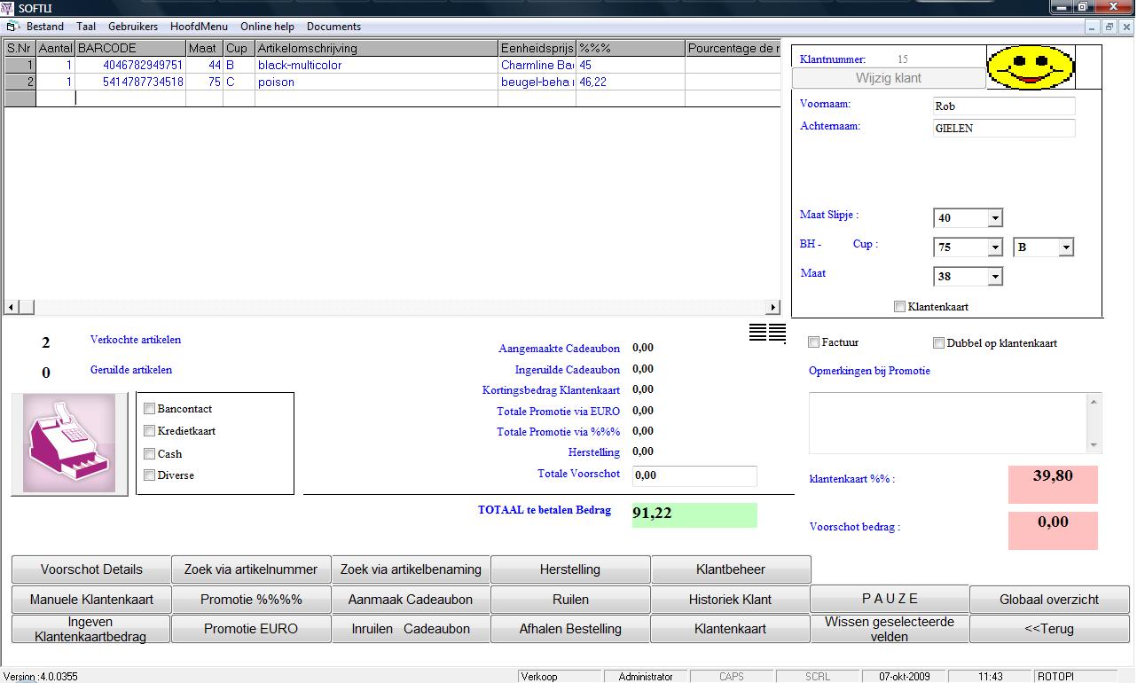Viewport: 1137px width, 683px height.
Task: Open Klantbeheer via its button
Action: (x=731, y=569)
